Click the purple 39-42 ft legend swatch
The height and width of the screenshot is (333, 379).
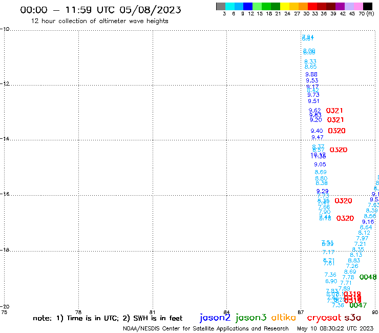click(340, 6)
